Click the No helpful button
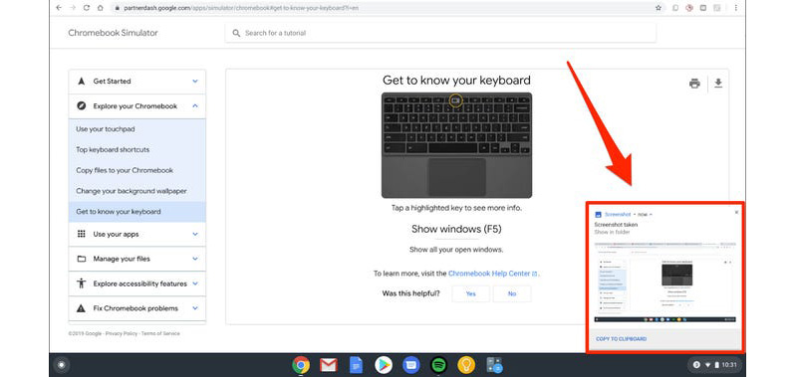This screenshot has width=796, height=377. click(x=512, y=293)
